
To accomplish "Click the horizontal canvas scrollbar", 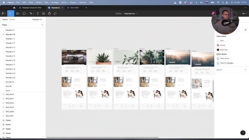I will click(102, 137).
